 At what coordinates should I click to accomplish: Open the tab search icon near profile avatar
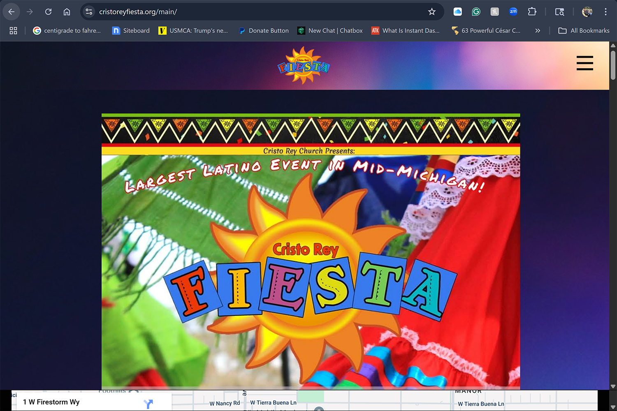(x=559, y=12)
